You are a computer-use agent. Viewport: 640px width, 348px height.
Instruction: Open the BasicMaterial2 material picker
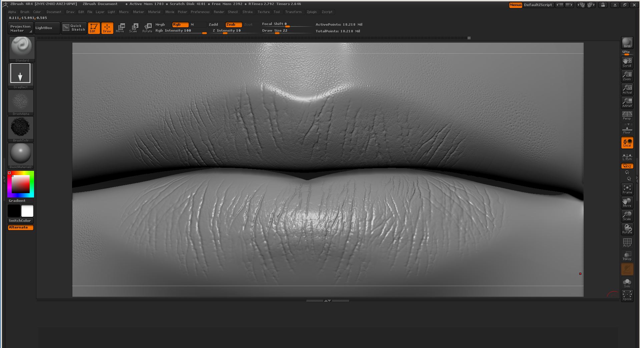tap(21, 156)
